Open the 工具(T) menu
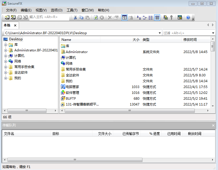The height and width of the screenshot is (170, 218). pos(72,10)
